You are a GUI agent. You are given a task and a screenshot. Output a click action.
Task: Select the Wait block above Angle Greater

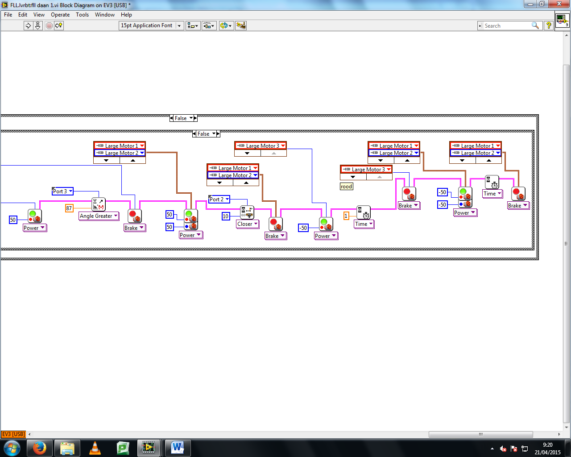pyautogui.click(x=98, y=204)
